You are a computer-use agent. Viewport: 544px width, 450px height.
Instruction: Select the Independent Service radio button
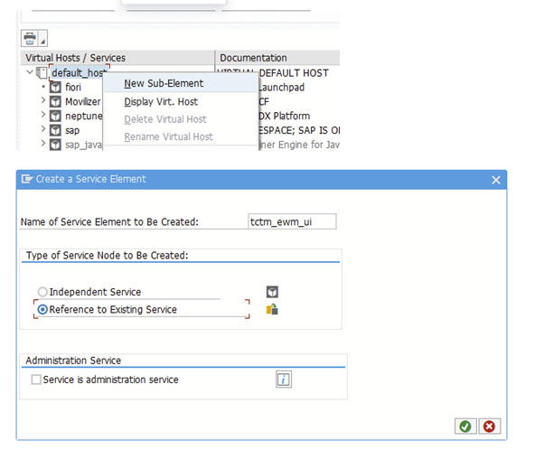point(42,292)
